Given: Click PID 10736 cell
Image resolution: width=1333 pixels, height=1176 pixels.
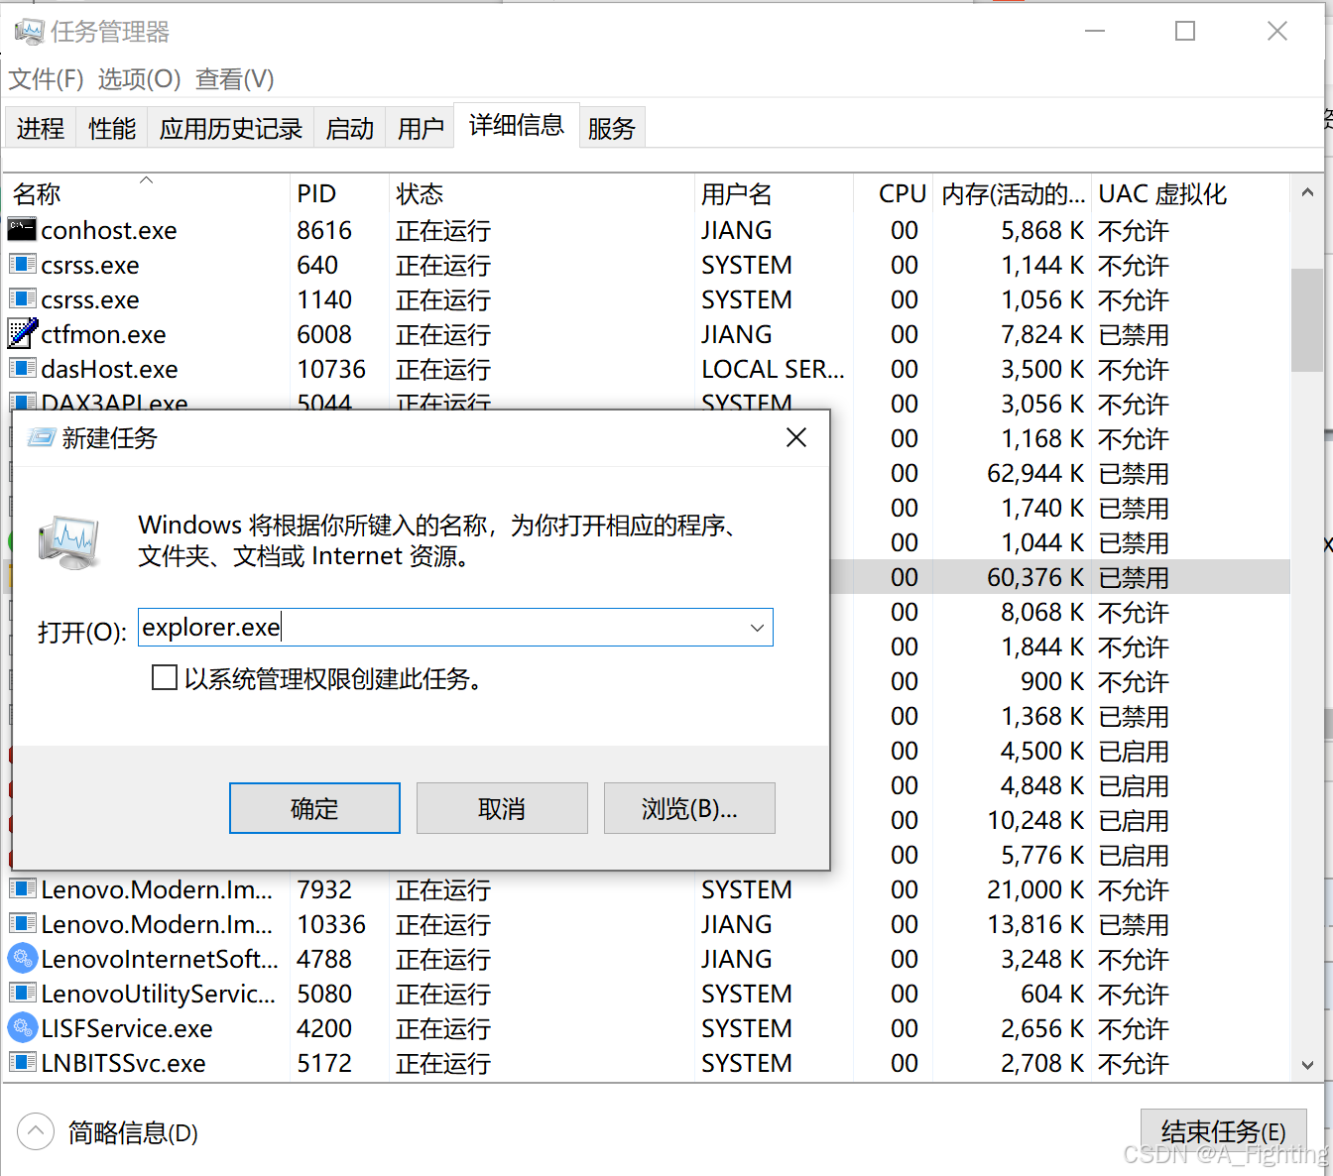Looking at the screenshot, I should click(331, 369).
